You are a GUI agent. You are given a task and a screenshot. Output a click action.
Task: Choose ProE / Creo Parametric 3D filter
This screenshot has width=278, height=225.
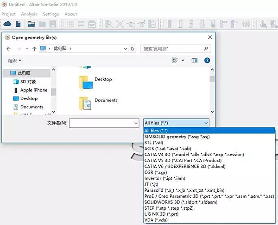pos(209,196)
